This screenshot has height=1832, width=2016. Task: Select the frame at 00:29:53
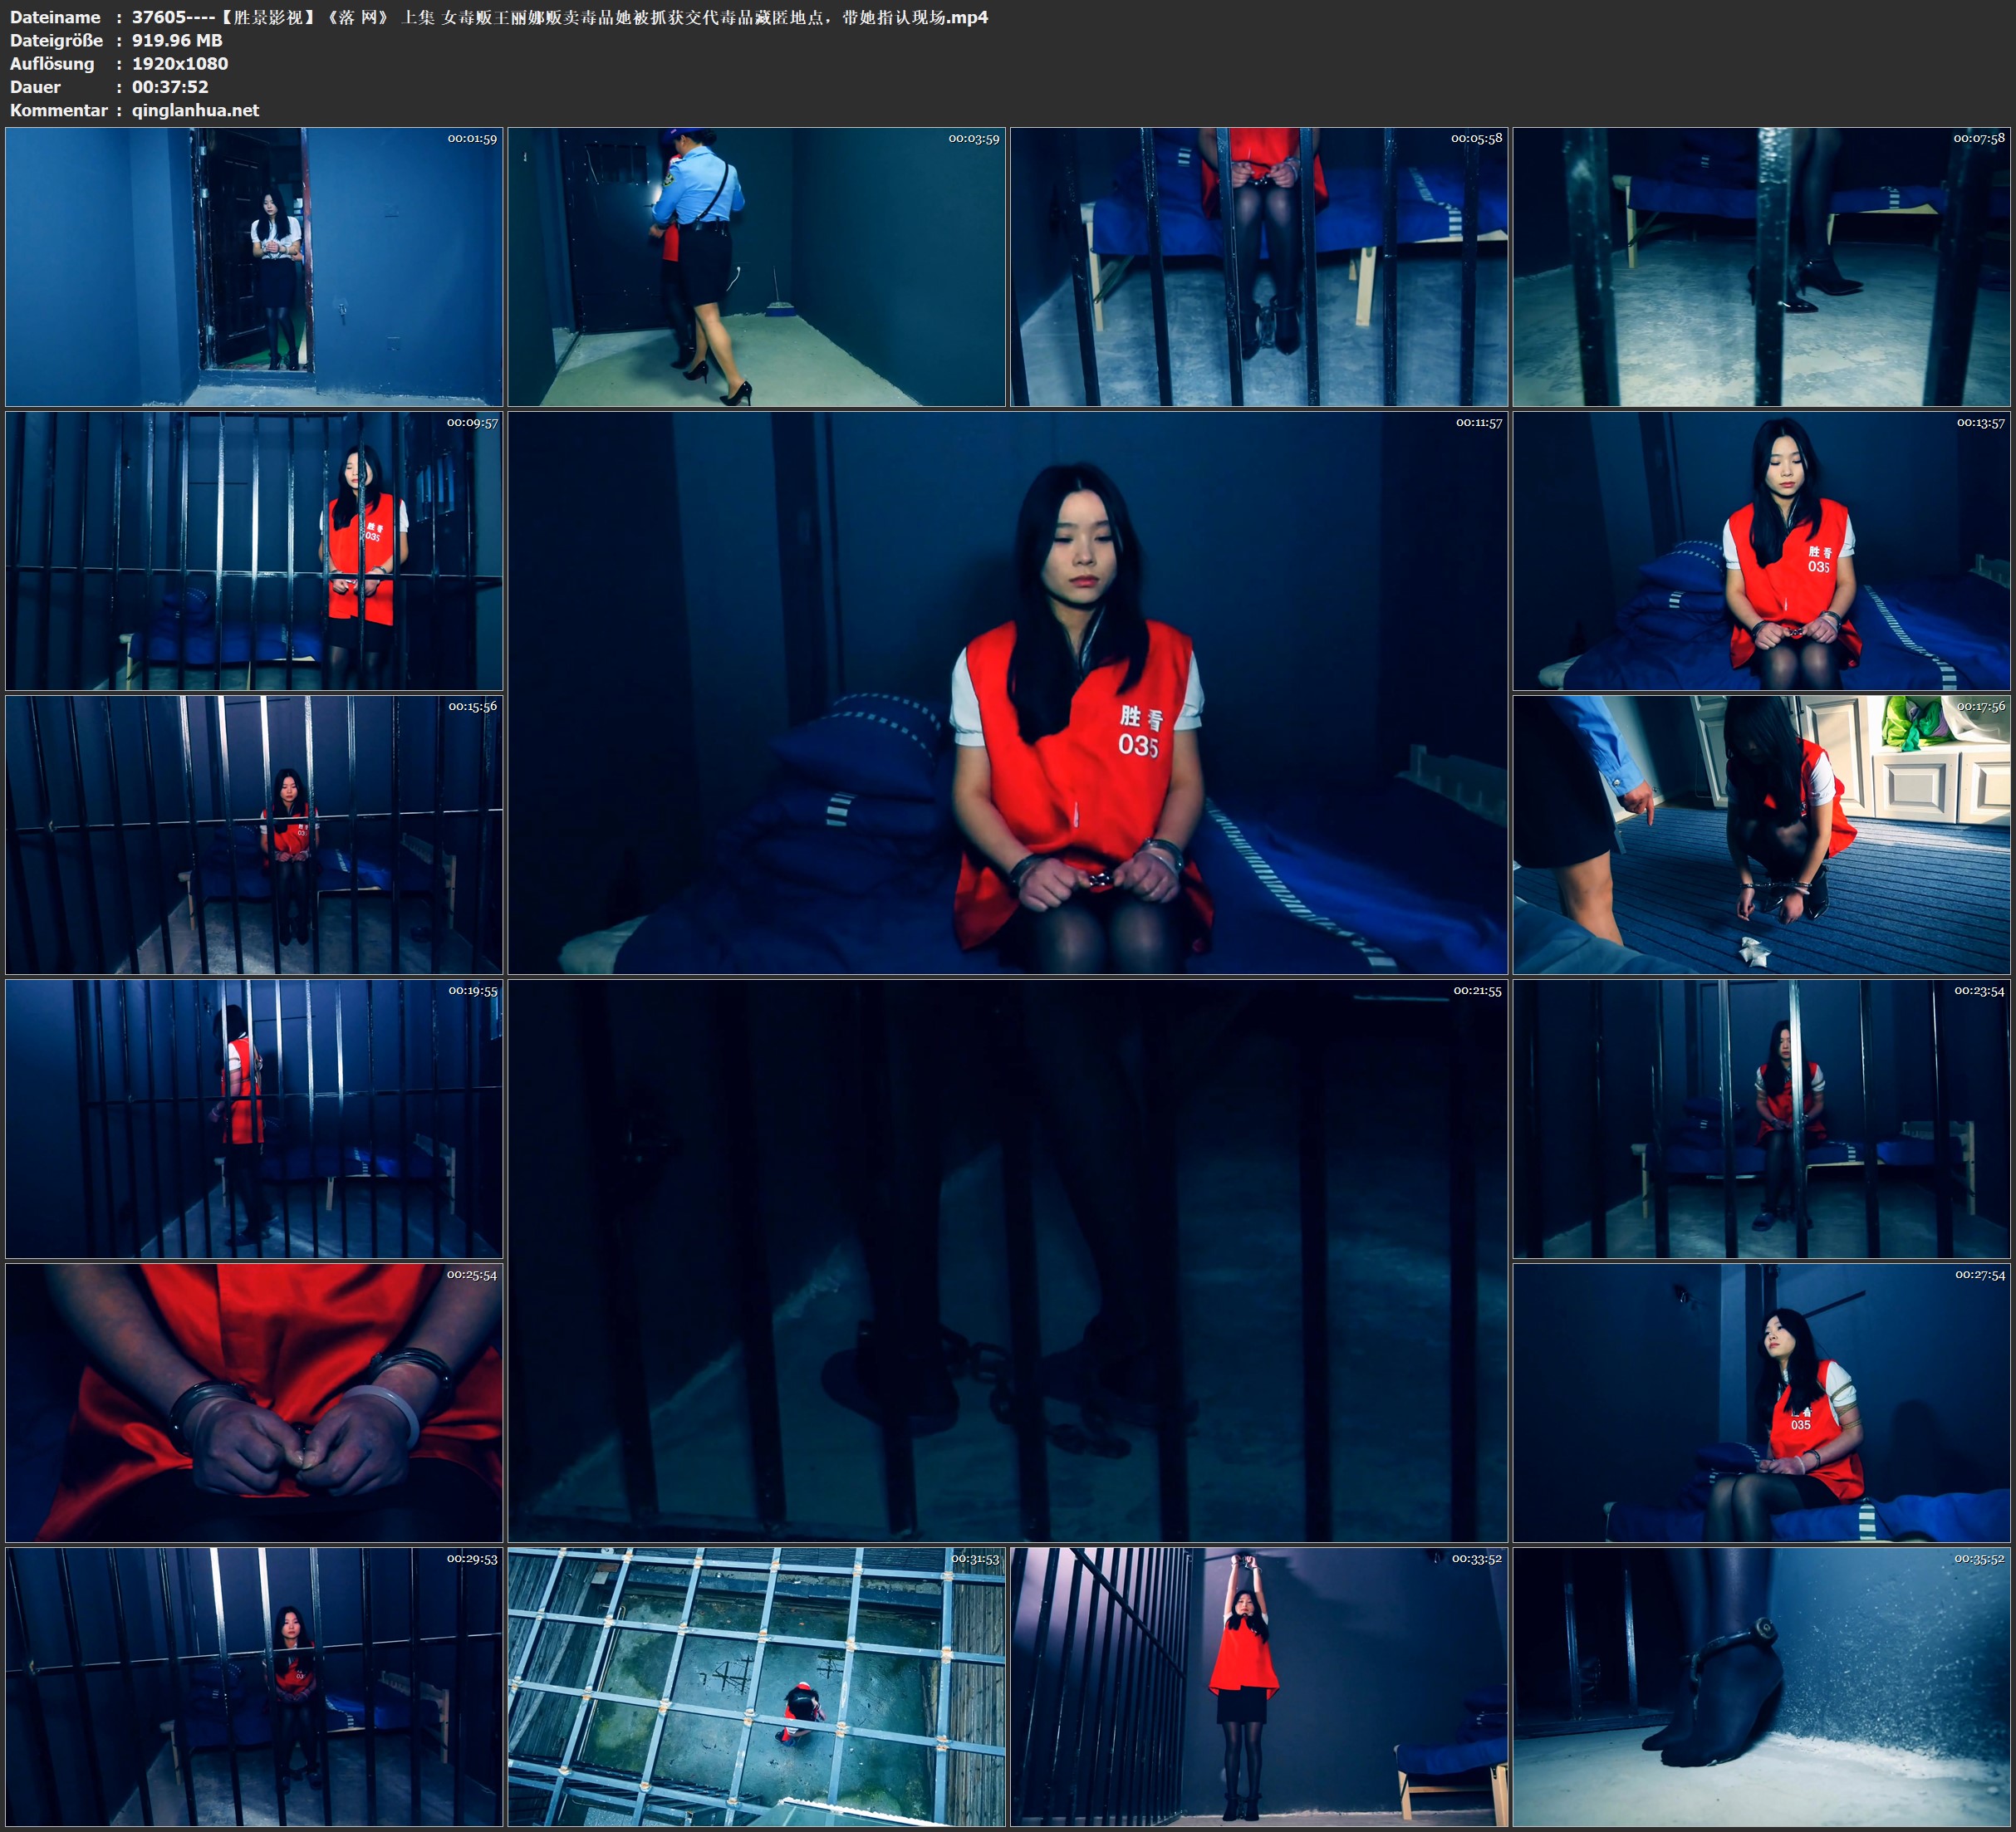coord(254,1686)
